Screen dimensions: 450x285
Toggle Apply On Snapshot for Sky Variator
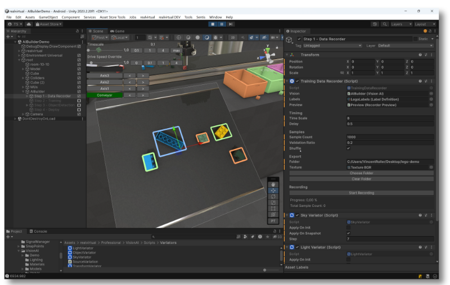coord(348,233)
